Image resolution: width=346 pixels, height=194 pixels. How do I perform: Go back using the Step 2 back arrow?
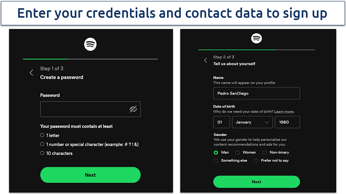point(205,60)
